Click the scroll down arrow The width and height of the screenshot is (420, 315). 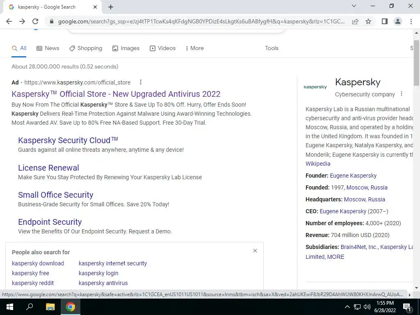[416, 288]
